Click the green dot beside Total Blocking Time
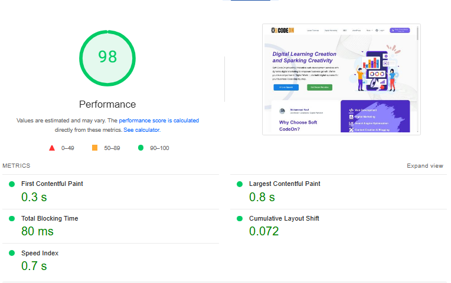This screenshot has width=451, height=283. coord(12,218)
